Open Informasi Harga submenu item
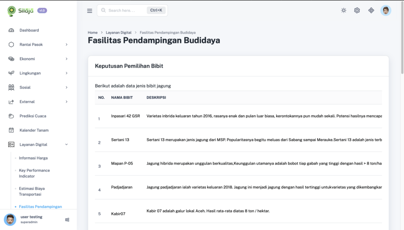The width and height of the screenshot is (404, 230). click(33, 158)
